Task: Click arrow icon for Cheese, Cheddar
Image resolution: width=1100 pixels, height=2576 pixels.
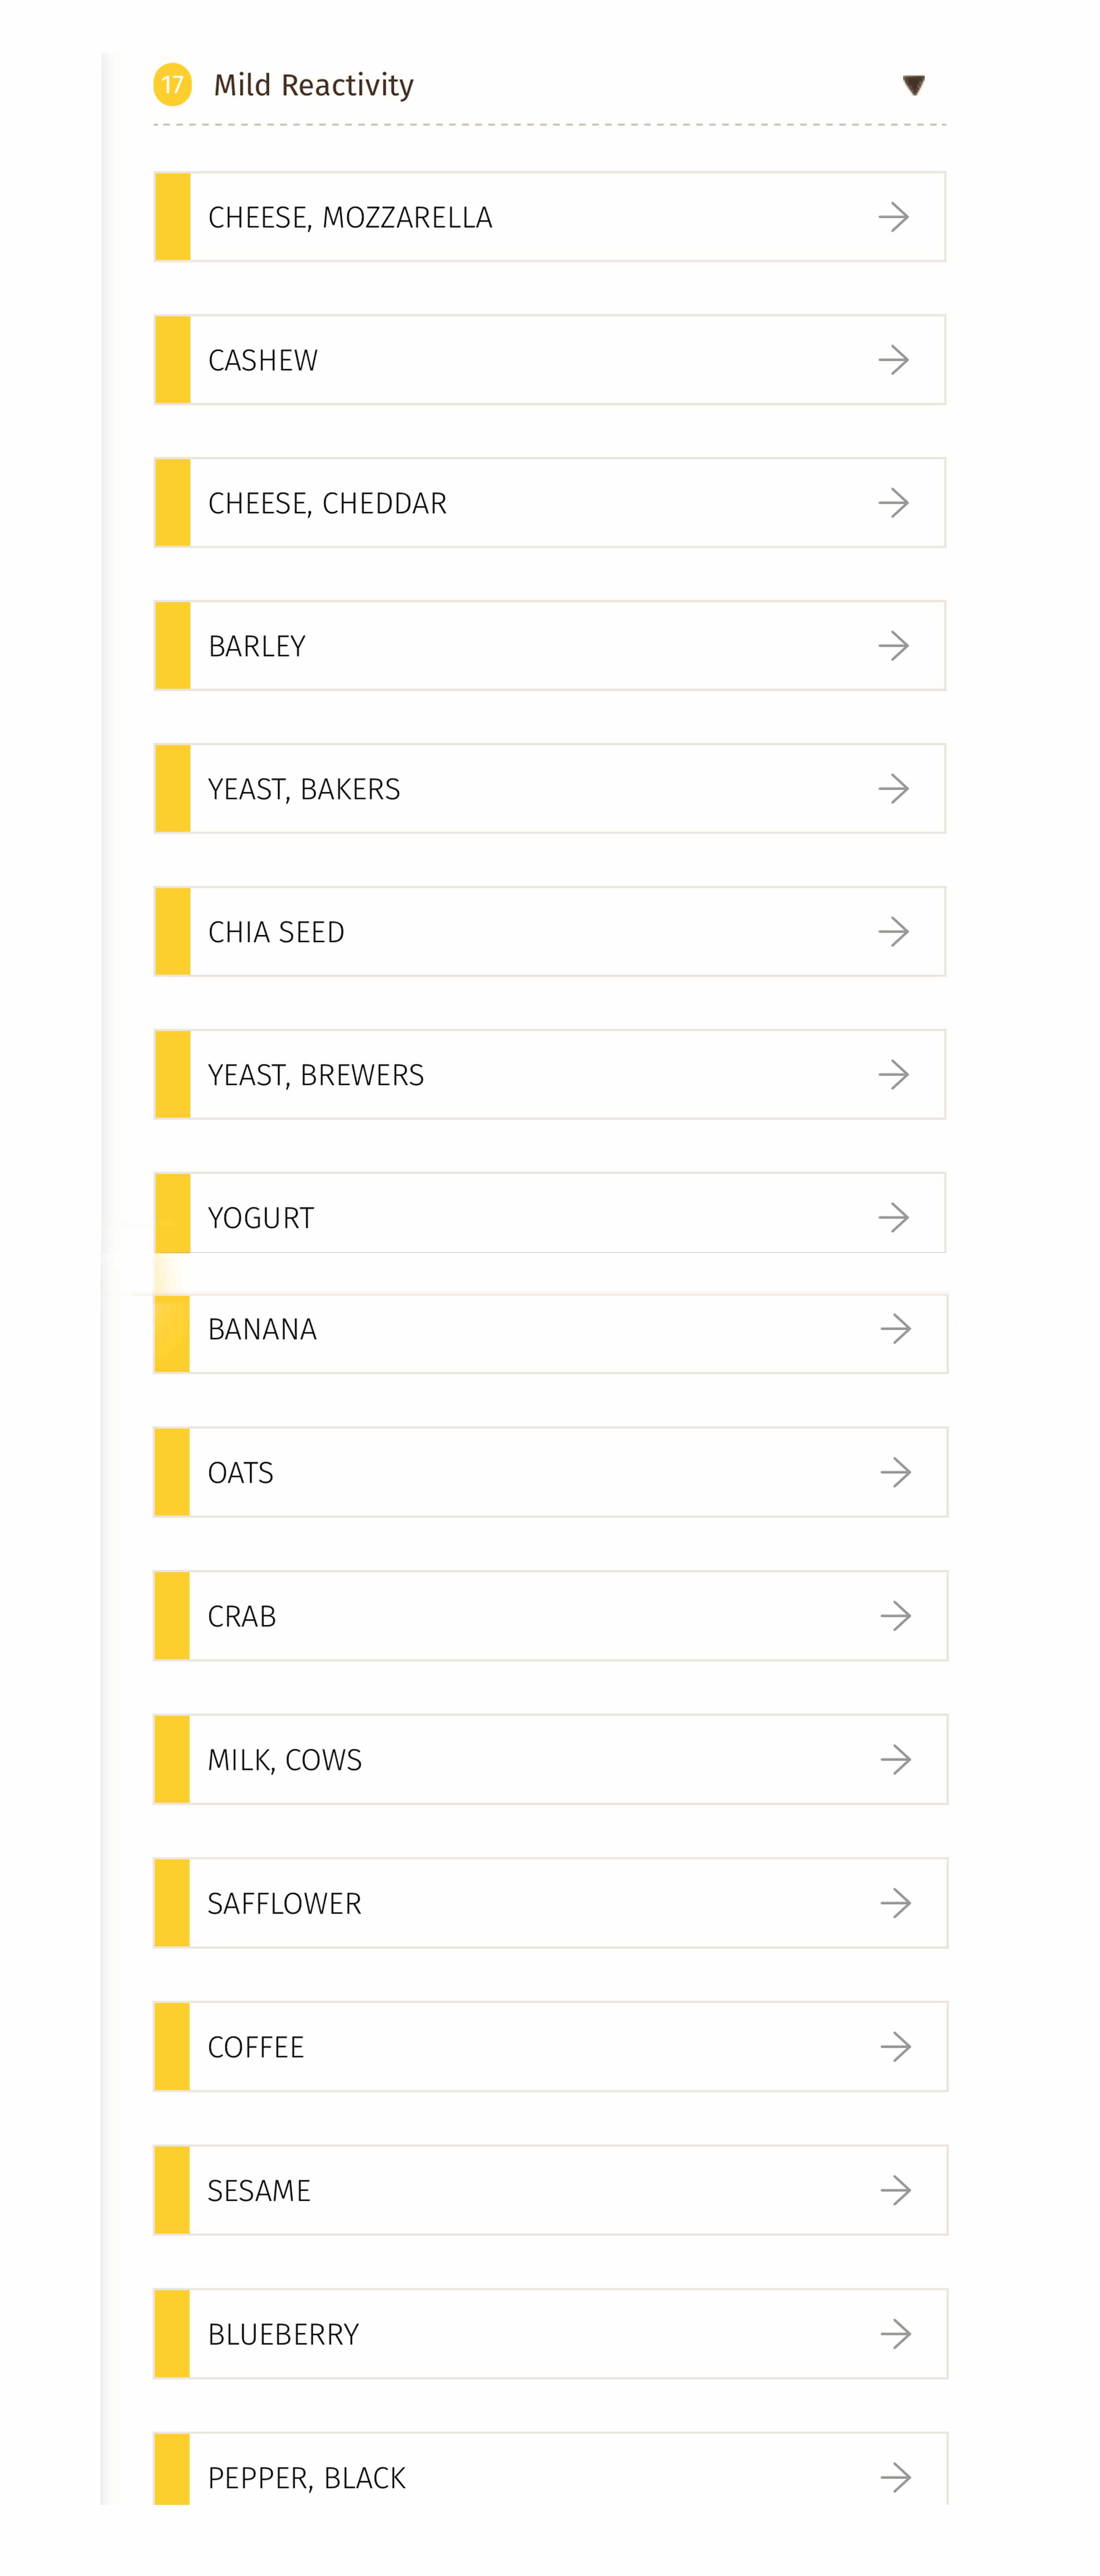Action: point(893,503)
